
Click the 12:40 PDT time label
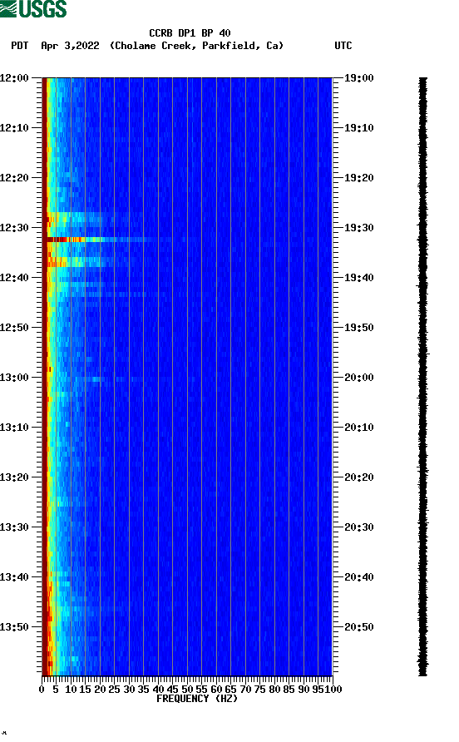pos(15,278)
